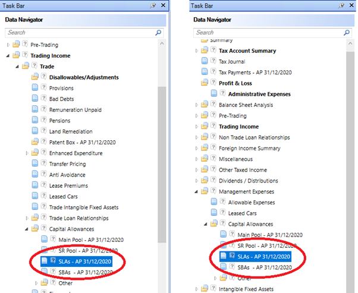Open Leased Cars under Trade
This screenshot has width=358, height=293.
[63, 197]
